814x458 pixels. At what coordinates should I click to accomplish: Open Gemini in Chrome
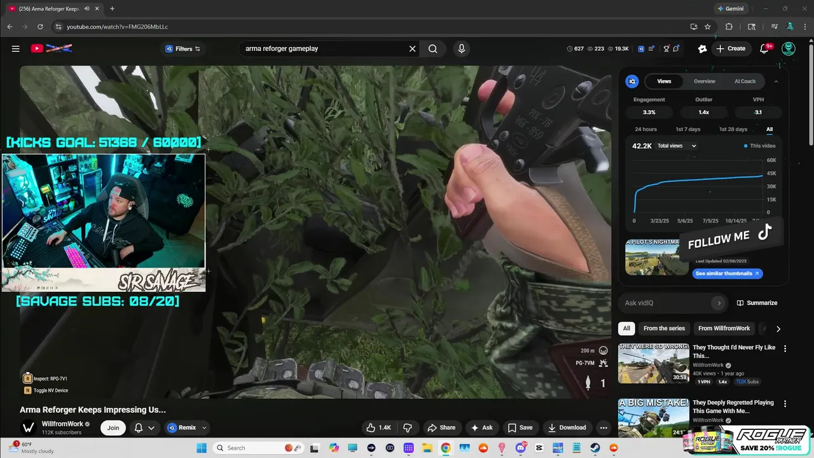click(731, 8)
